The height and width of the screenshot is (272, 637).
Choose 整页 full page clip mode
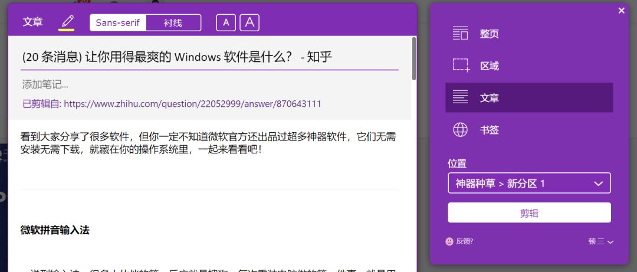529,34
